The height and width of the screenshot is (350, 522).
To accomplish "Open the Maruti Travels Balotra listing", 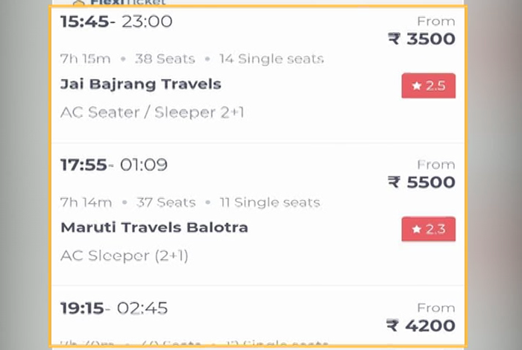I will [154, 228].
